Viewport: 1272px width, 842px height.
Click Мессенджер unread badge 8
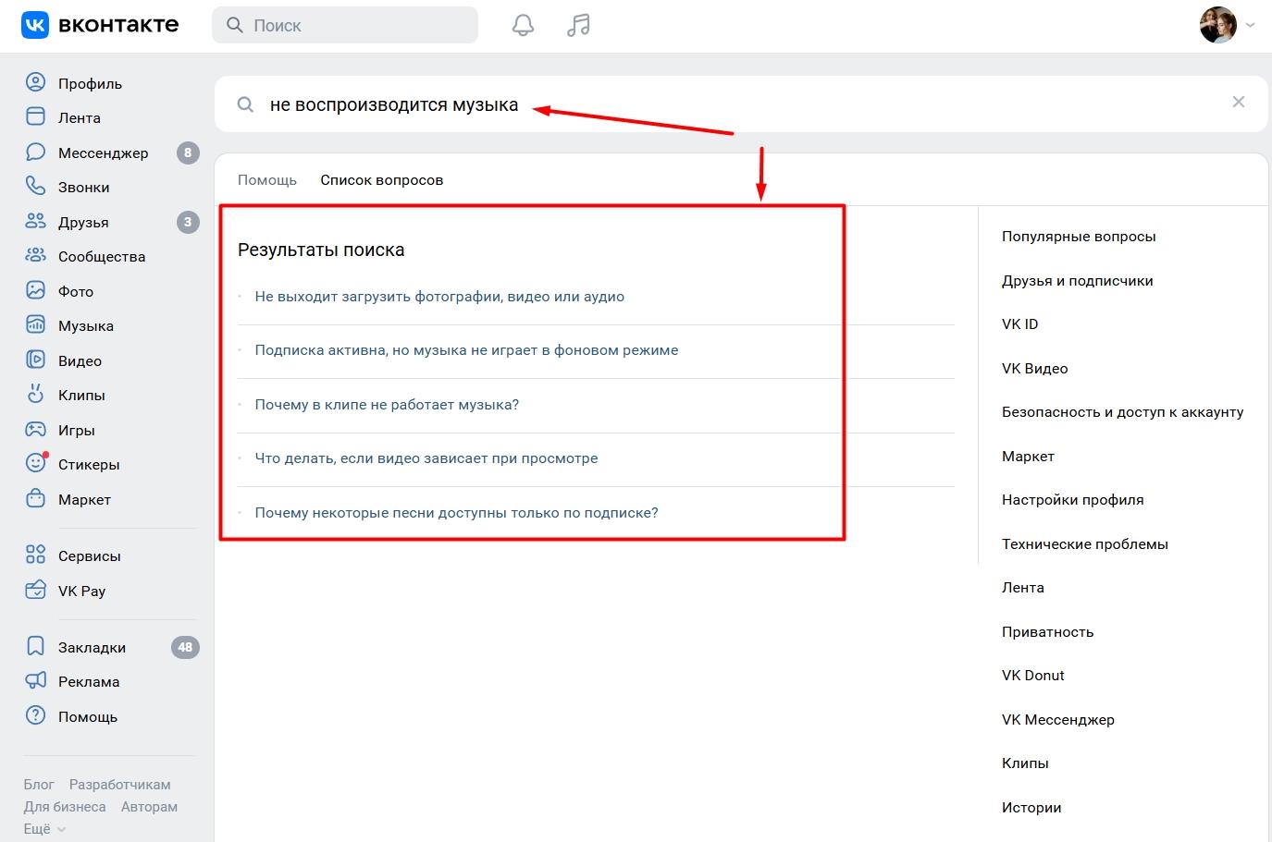click(x=188, y=153)
